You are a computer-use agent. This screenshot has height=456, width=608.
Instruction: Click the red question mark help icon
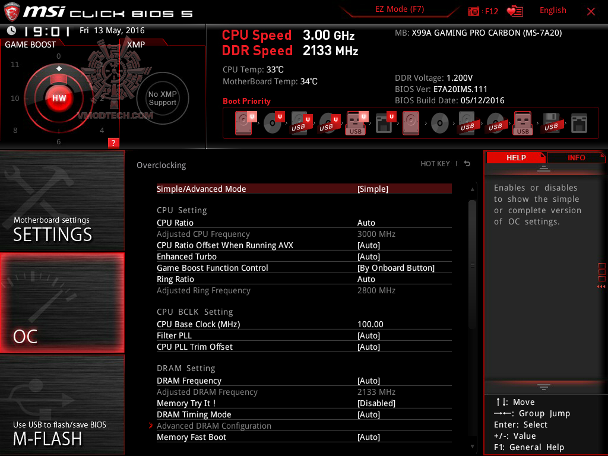pos(113,142)
